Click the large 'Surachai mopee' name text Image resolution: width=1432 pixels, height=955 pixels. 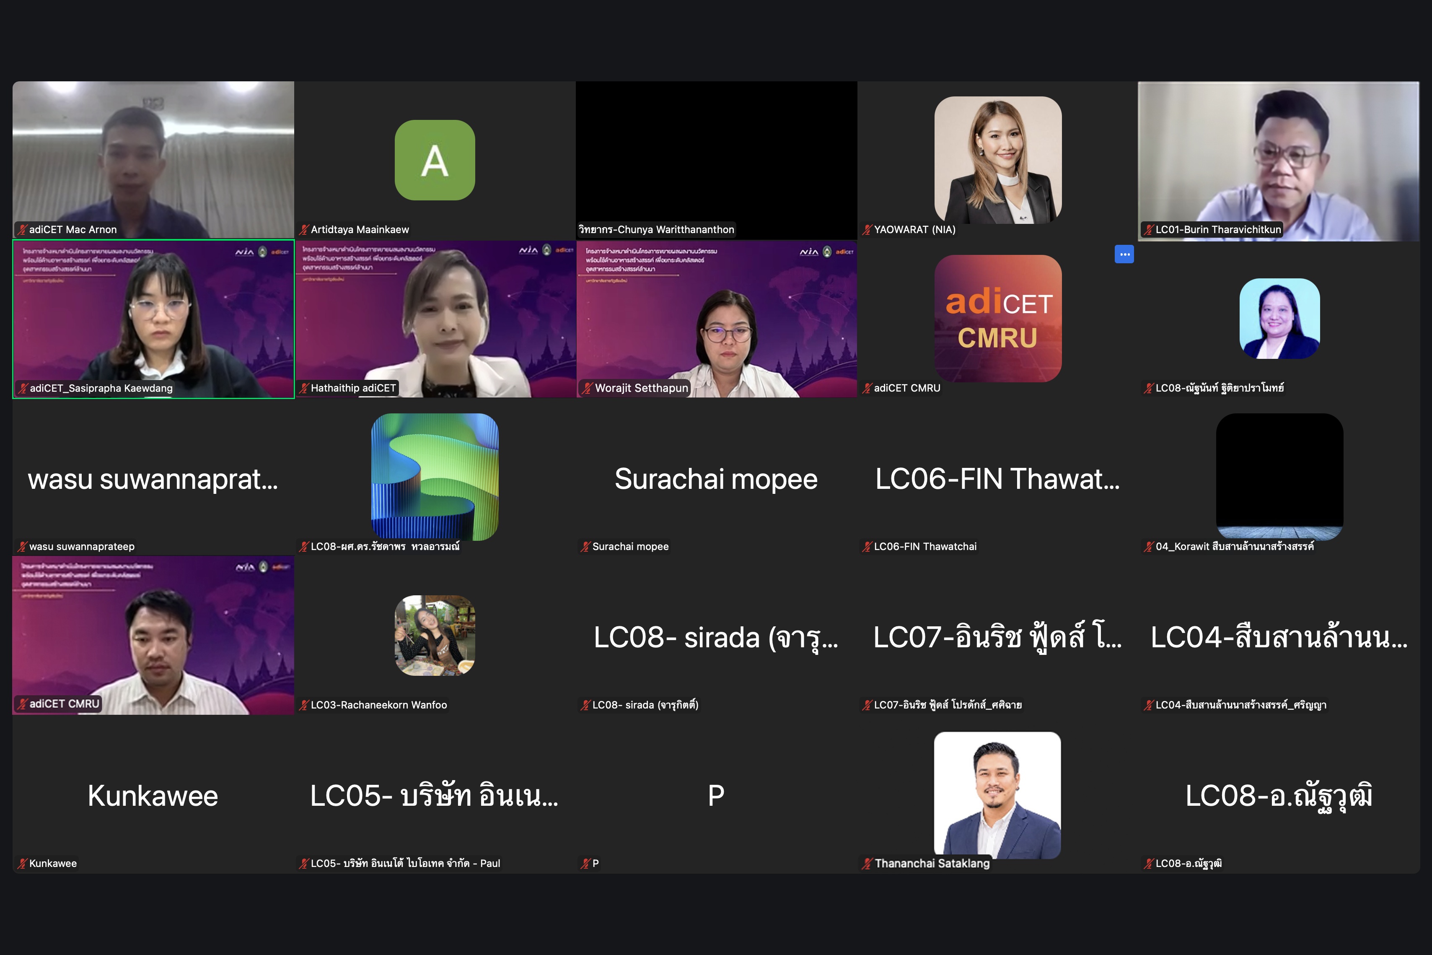(716, 479)
